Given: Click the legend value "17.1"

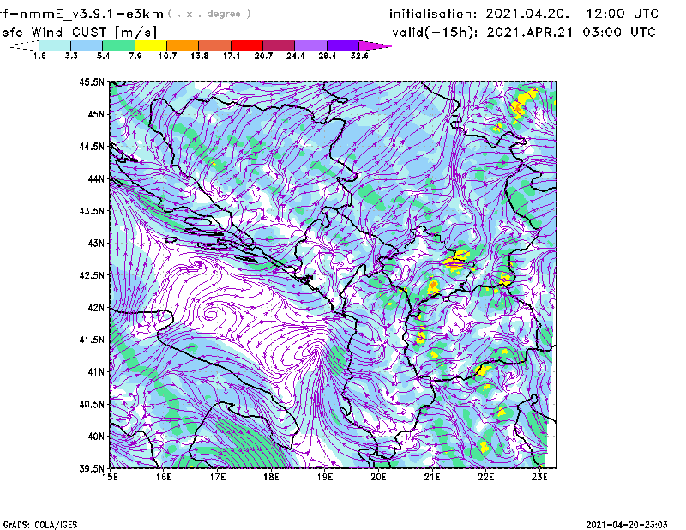Looking at the screenshot, I should 232,56.
